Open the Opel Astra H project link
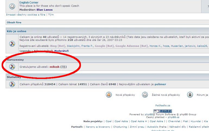209x131 pixels. point(139,121)
